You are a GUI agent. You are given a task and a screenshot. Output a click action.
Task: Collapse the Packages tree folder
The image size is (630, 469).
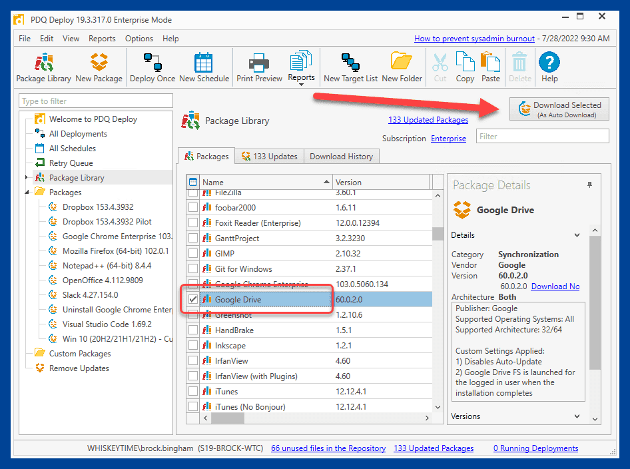point(27,192)
